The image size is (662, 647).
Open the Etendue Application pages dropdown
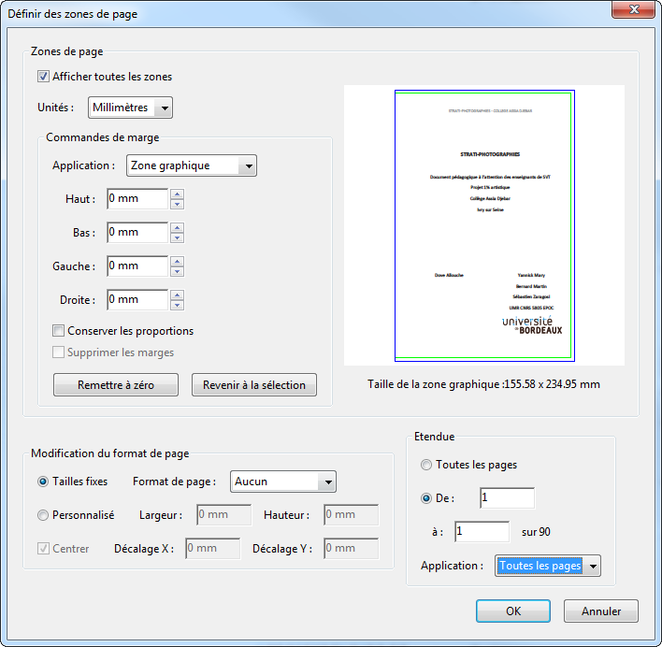tap(548, 566)
